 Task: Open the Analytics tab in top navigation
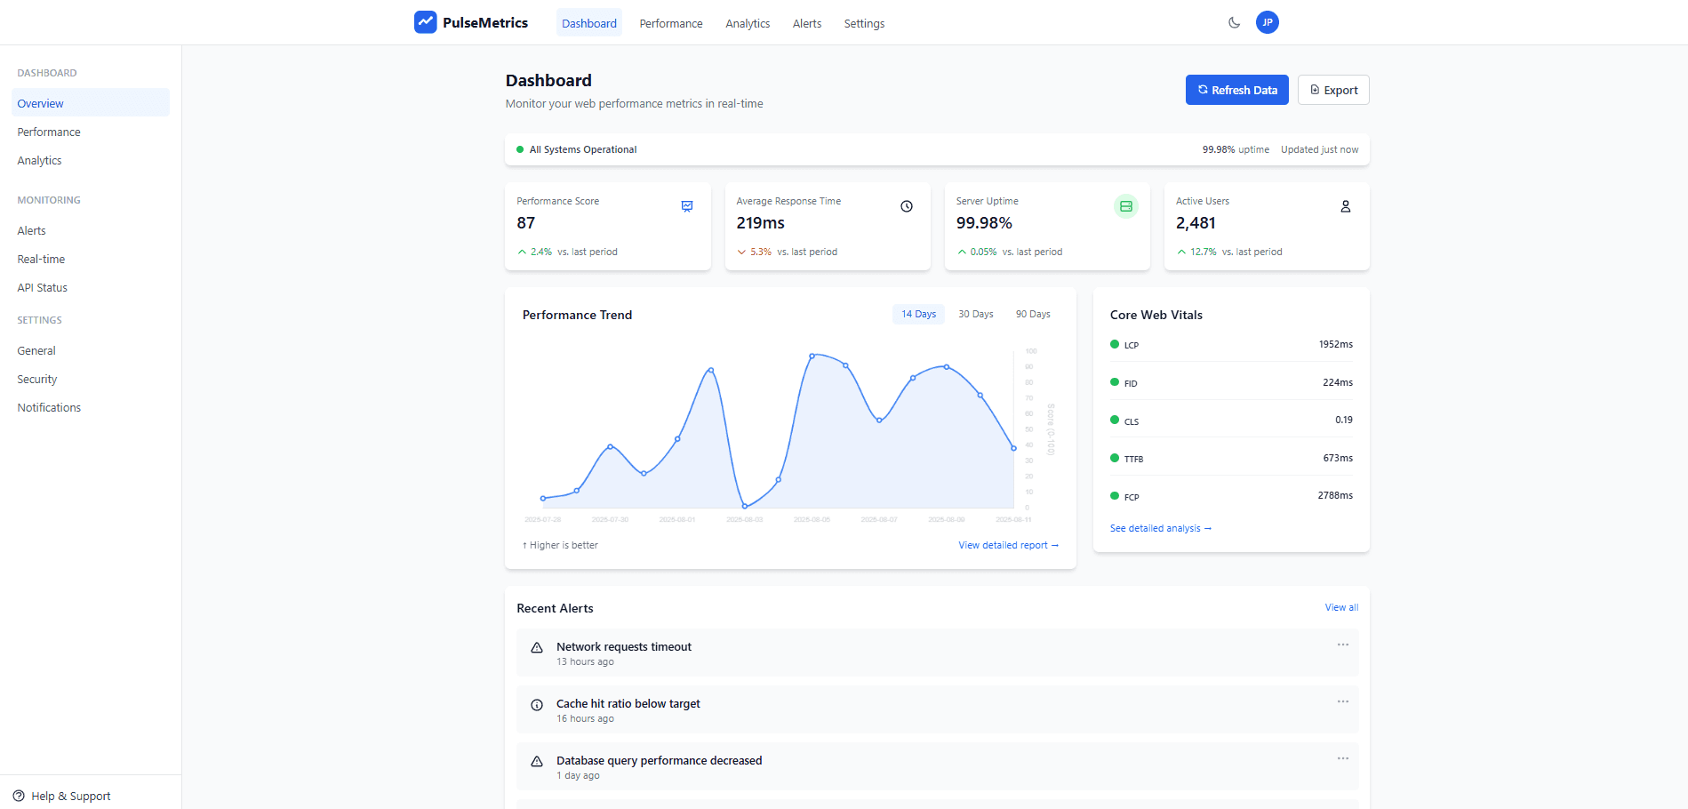(747, 24)
